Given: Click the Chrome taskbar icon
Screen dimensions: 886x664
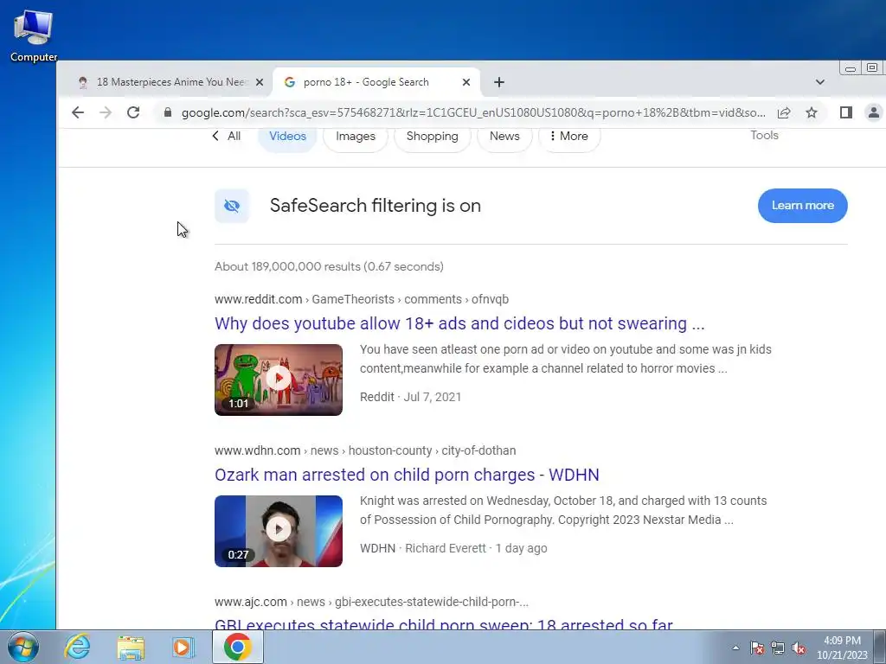Looking at the screenshot, I should [237, 647].
